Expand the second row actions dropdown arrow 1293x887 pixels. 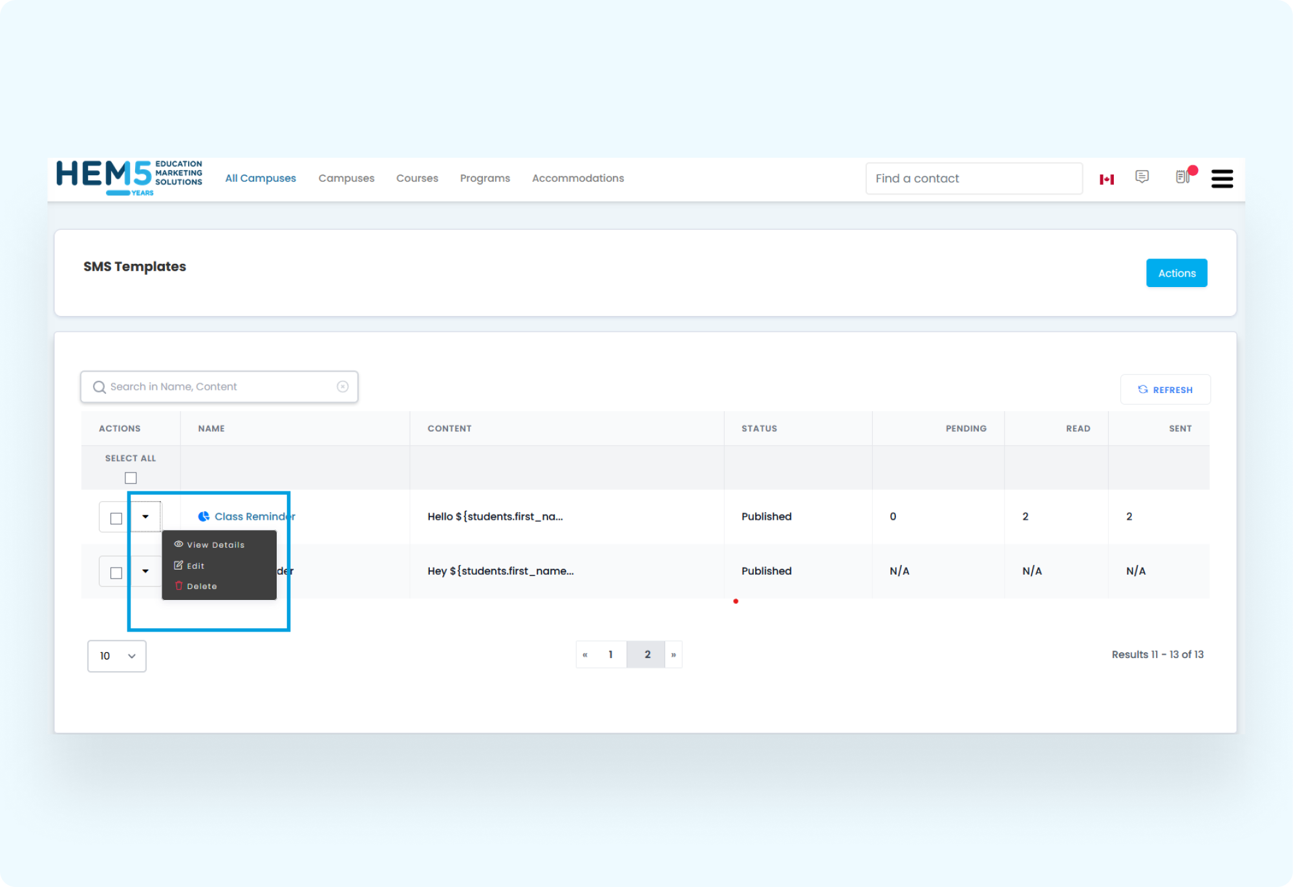coord(145,571)
